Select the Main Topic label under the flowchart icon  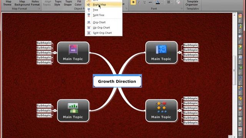pyautogui.click(x=161, y=117)
